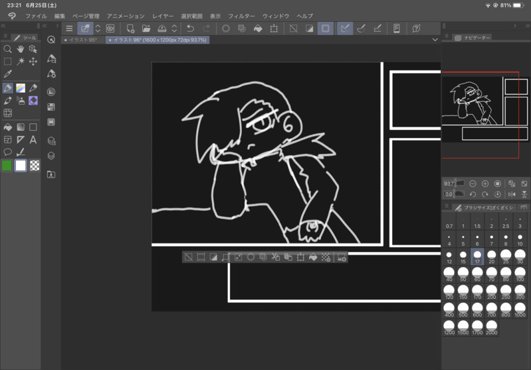Expand up-down arrows beside touch gesture icon

[98, 29]
